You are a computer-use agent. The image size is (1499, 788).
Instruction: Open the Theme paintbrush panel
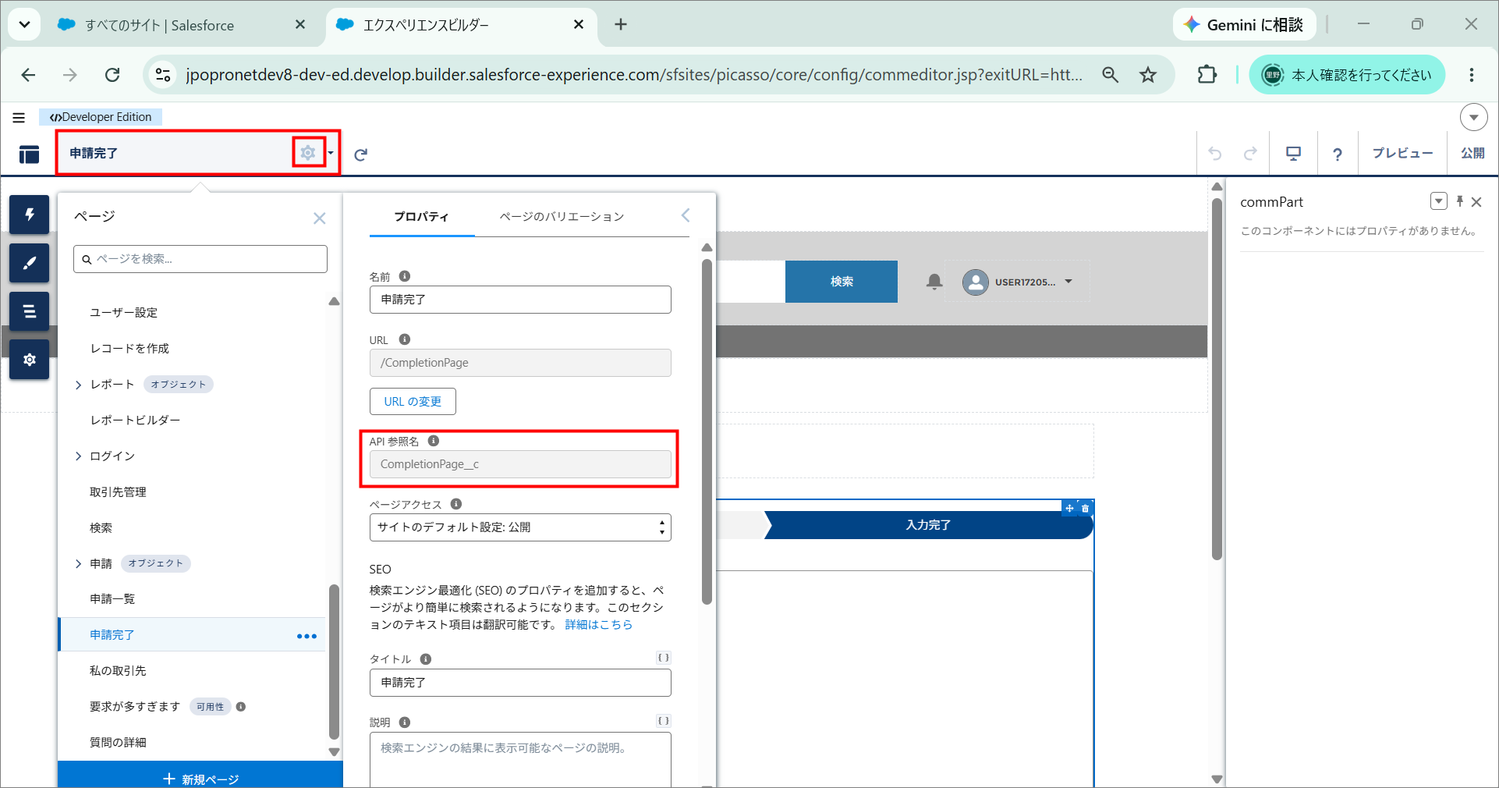[30, 263]
